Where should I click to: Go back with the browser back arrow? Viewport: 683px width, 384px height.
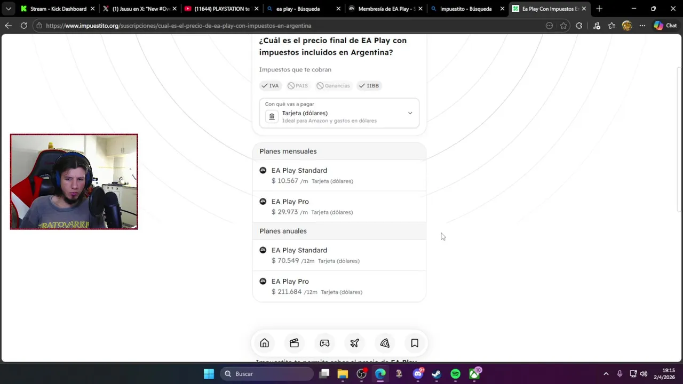tap(8, 26)
